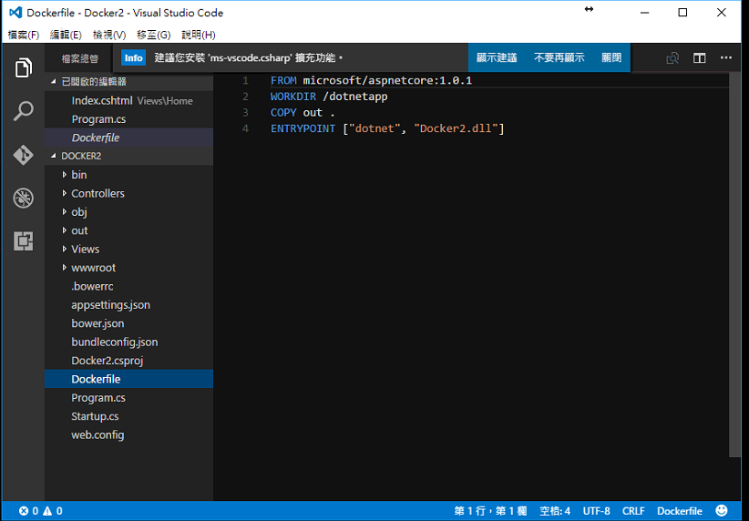This screenshot has width=749, height=521.
Task: Open Program.cs in opened editors list
Action: pos(129,119)
